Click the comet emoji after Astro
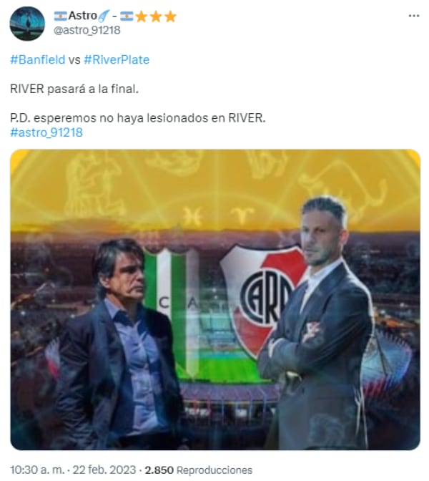 [x=104, y=16]
